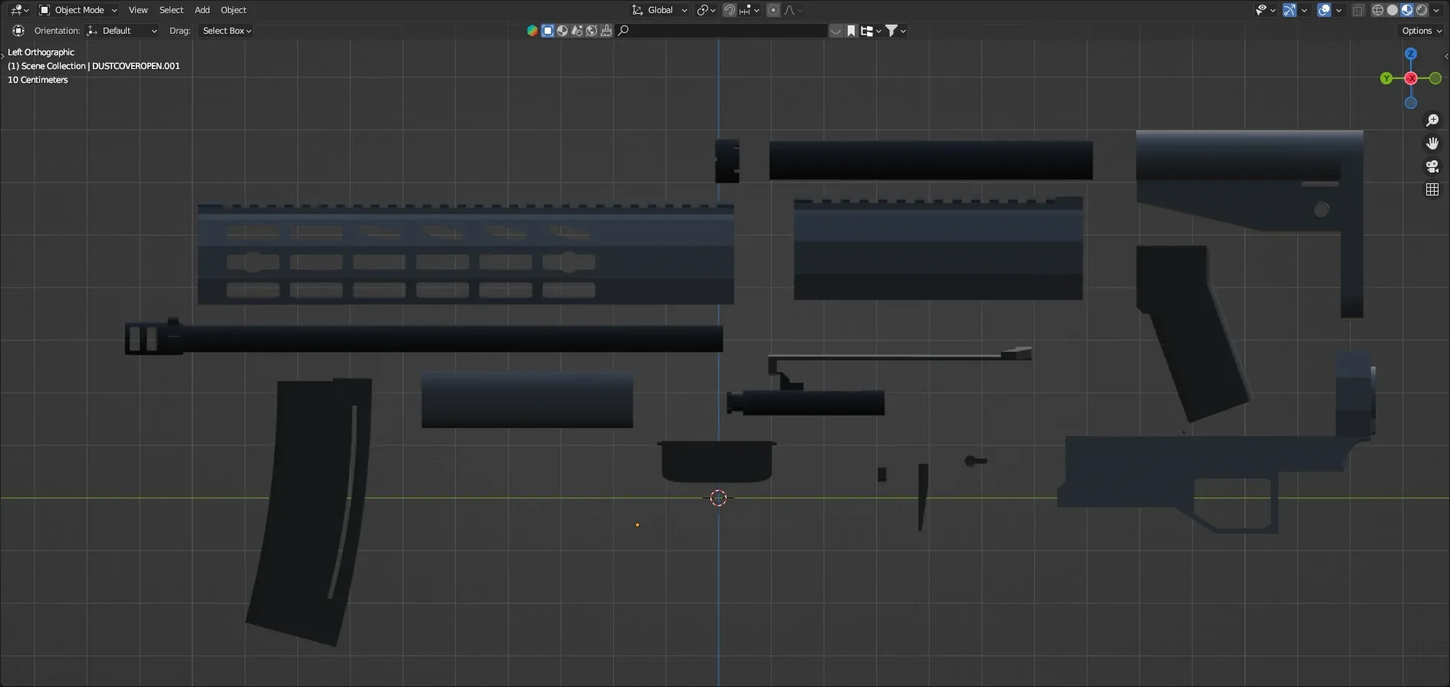1450x687 pixels.
Task: Open the Add menu
Action: pos(202,10)
